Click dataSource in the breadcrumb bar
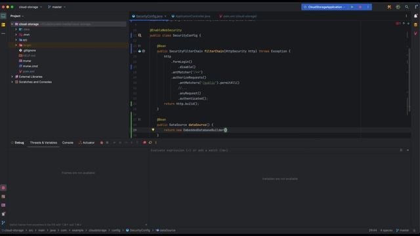420x236 pixels. 165,230
